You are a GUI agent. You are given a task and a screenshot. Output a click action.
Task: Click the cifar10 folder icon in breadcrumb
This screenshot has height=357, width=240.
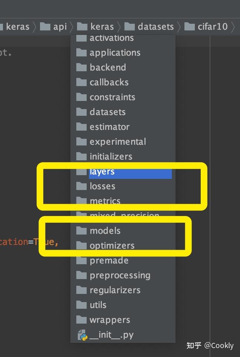(190, 27)
